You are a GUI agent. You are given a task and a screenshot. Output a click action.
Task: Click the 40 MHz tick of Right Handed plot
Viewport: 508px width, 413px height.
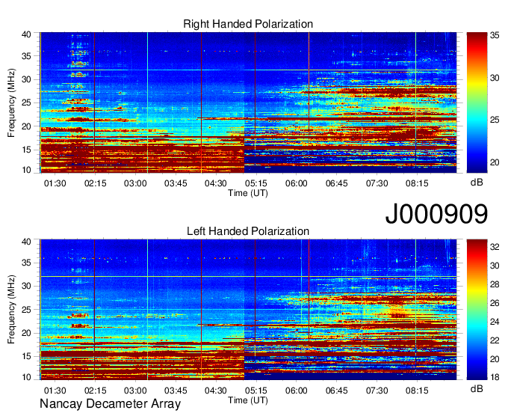click(x=26, y=34)
